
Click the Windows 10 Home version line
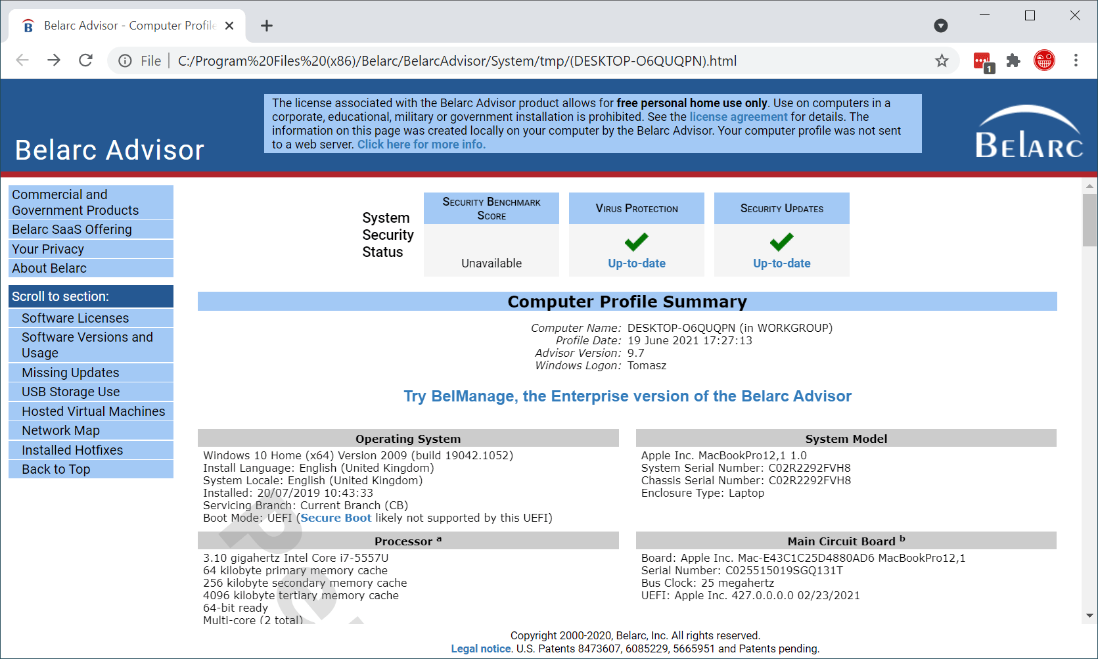tap(358, 455)
